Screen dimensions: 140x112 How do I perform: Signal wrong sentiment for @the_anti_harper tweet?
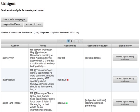pos(125,103)
